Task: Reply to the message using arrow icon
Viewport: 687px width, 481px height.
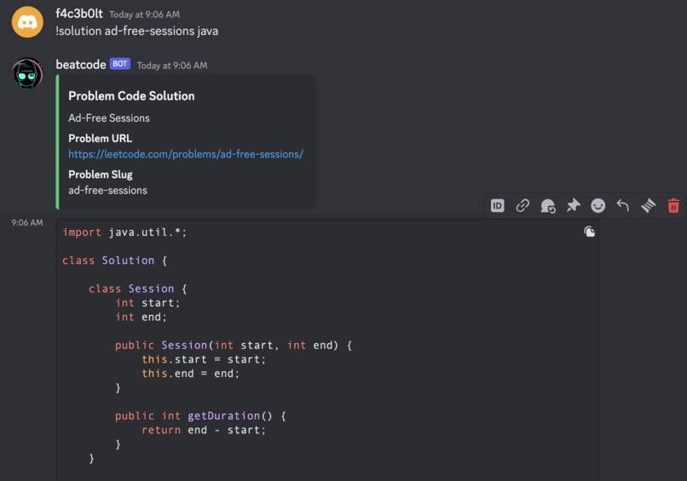Action: (x=622, y=205)
